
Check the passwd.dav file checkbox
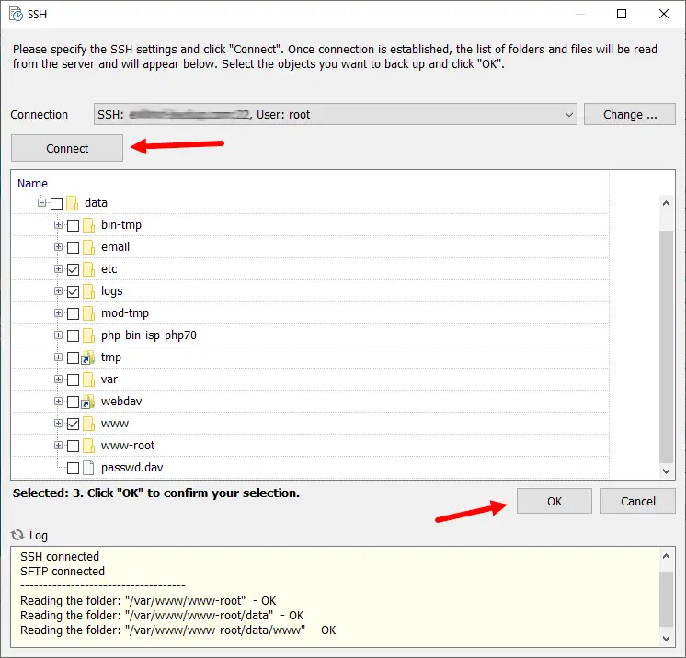(x=73, y=468)
